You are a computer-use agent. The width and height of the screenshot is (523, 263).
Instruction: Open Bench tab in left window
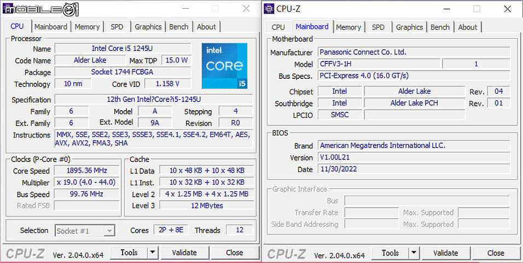click(179, 27)
